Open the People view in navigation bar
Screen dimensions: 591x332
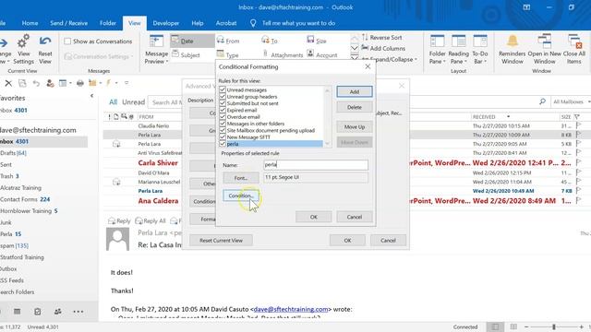pyautogui.click(x=57, y=312)
